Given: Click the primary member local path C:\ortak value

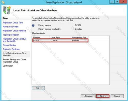Looking at the screenshot, I should 78,29.
